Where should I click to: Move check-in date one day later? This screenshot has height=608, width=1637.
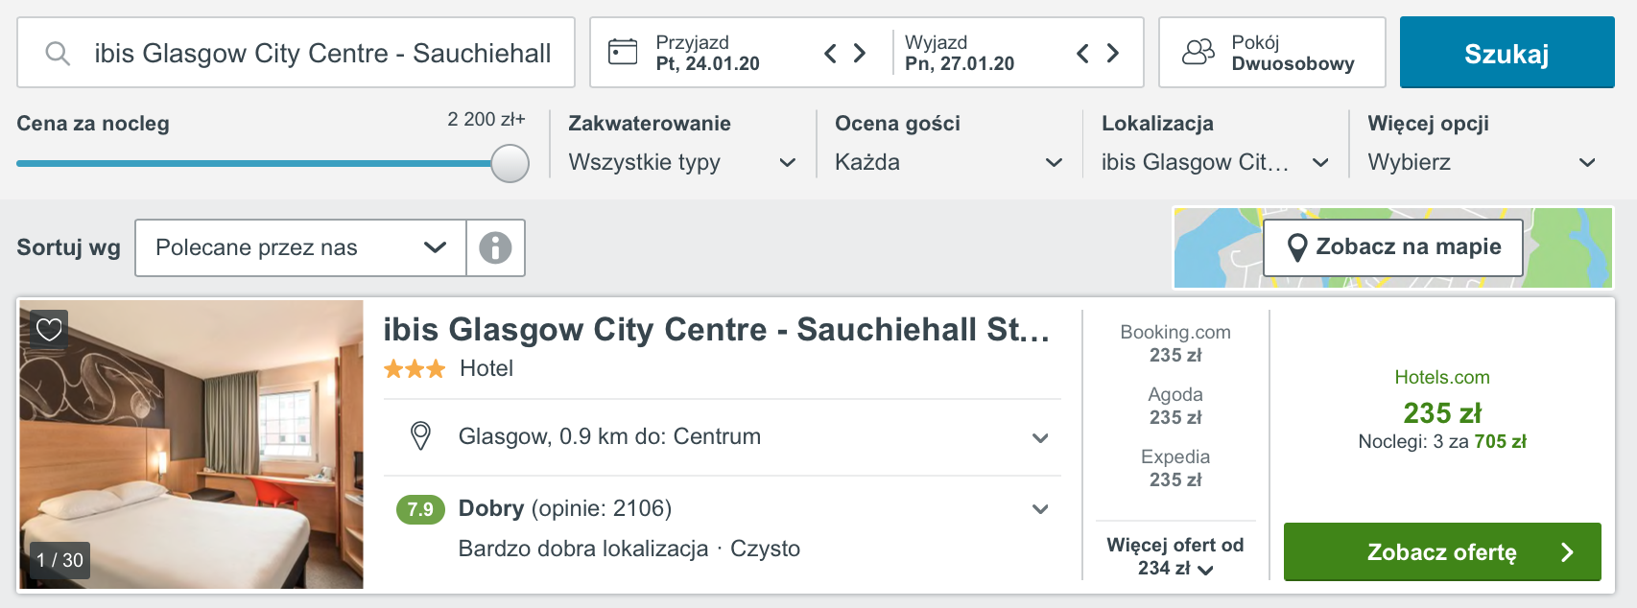pos(860,53)
